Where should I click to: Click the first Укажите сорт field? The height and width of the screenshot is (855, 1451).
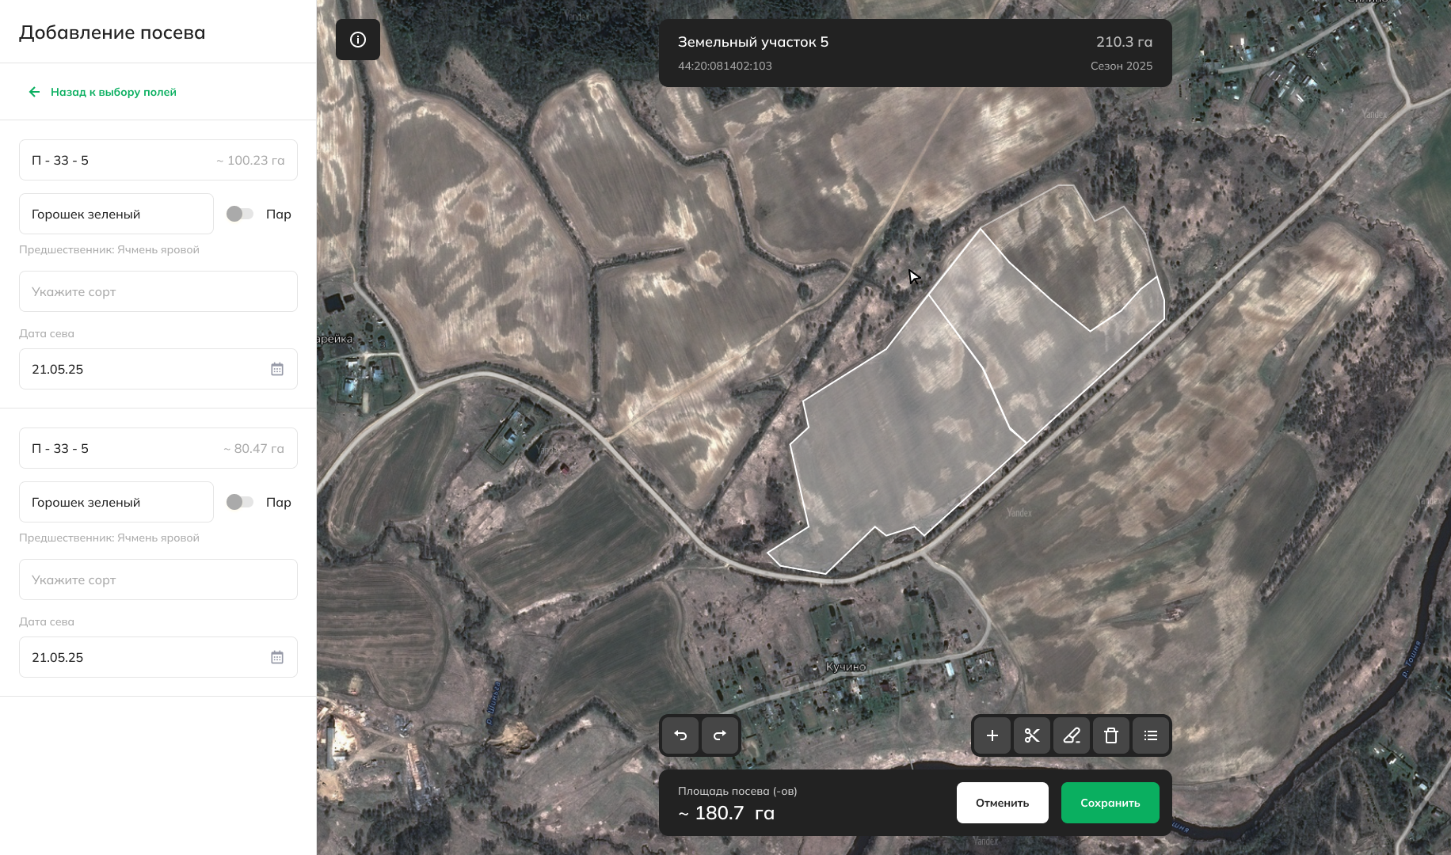[158, 291]
